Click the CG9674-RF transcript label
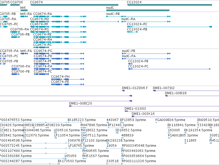 tap(39, 24)
